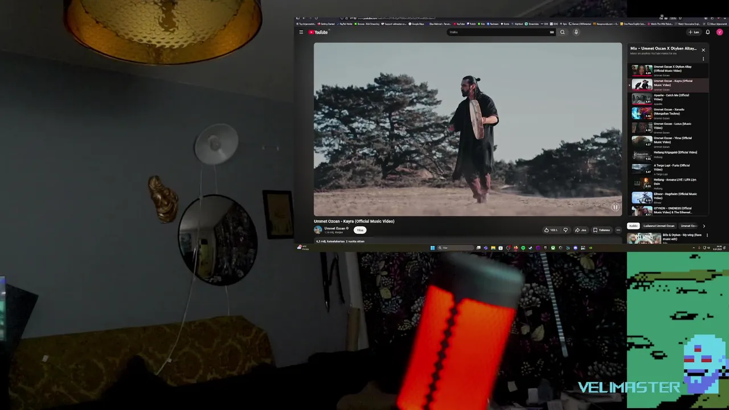Play Ummet Ozcan - Lotus from playlist
This screenshot has width=729, height=410.
tap(669, 127)
